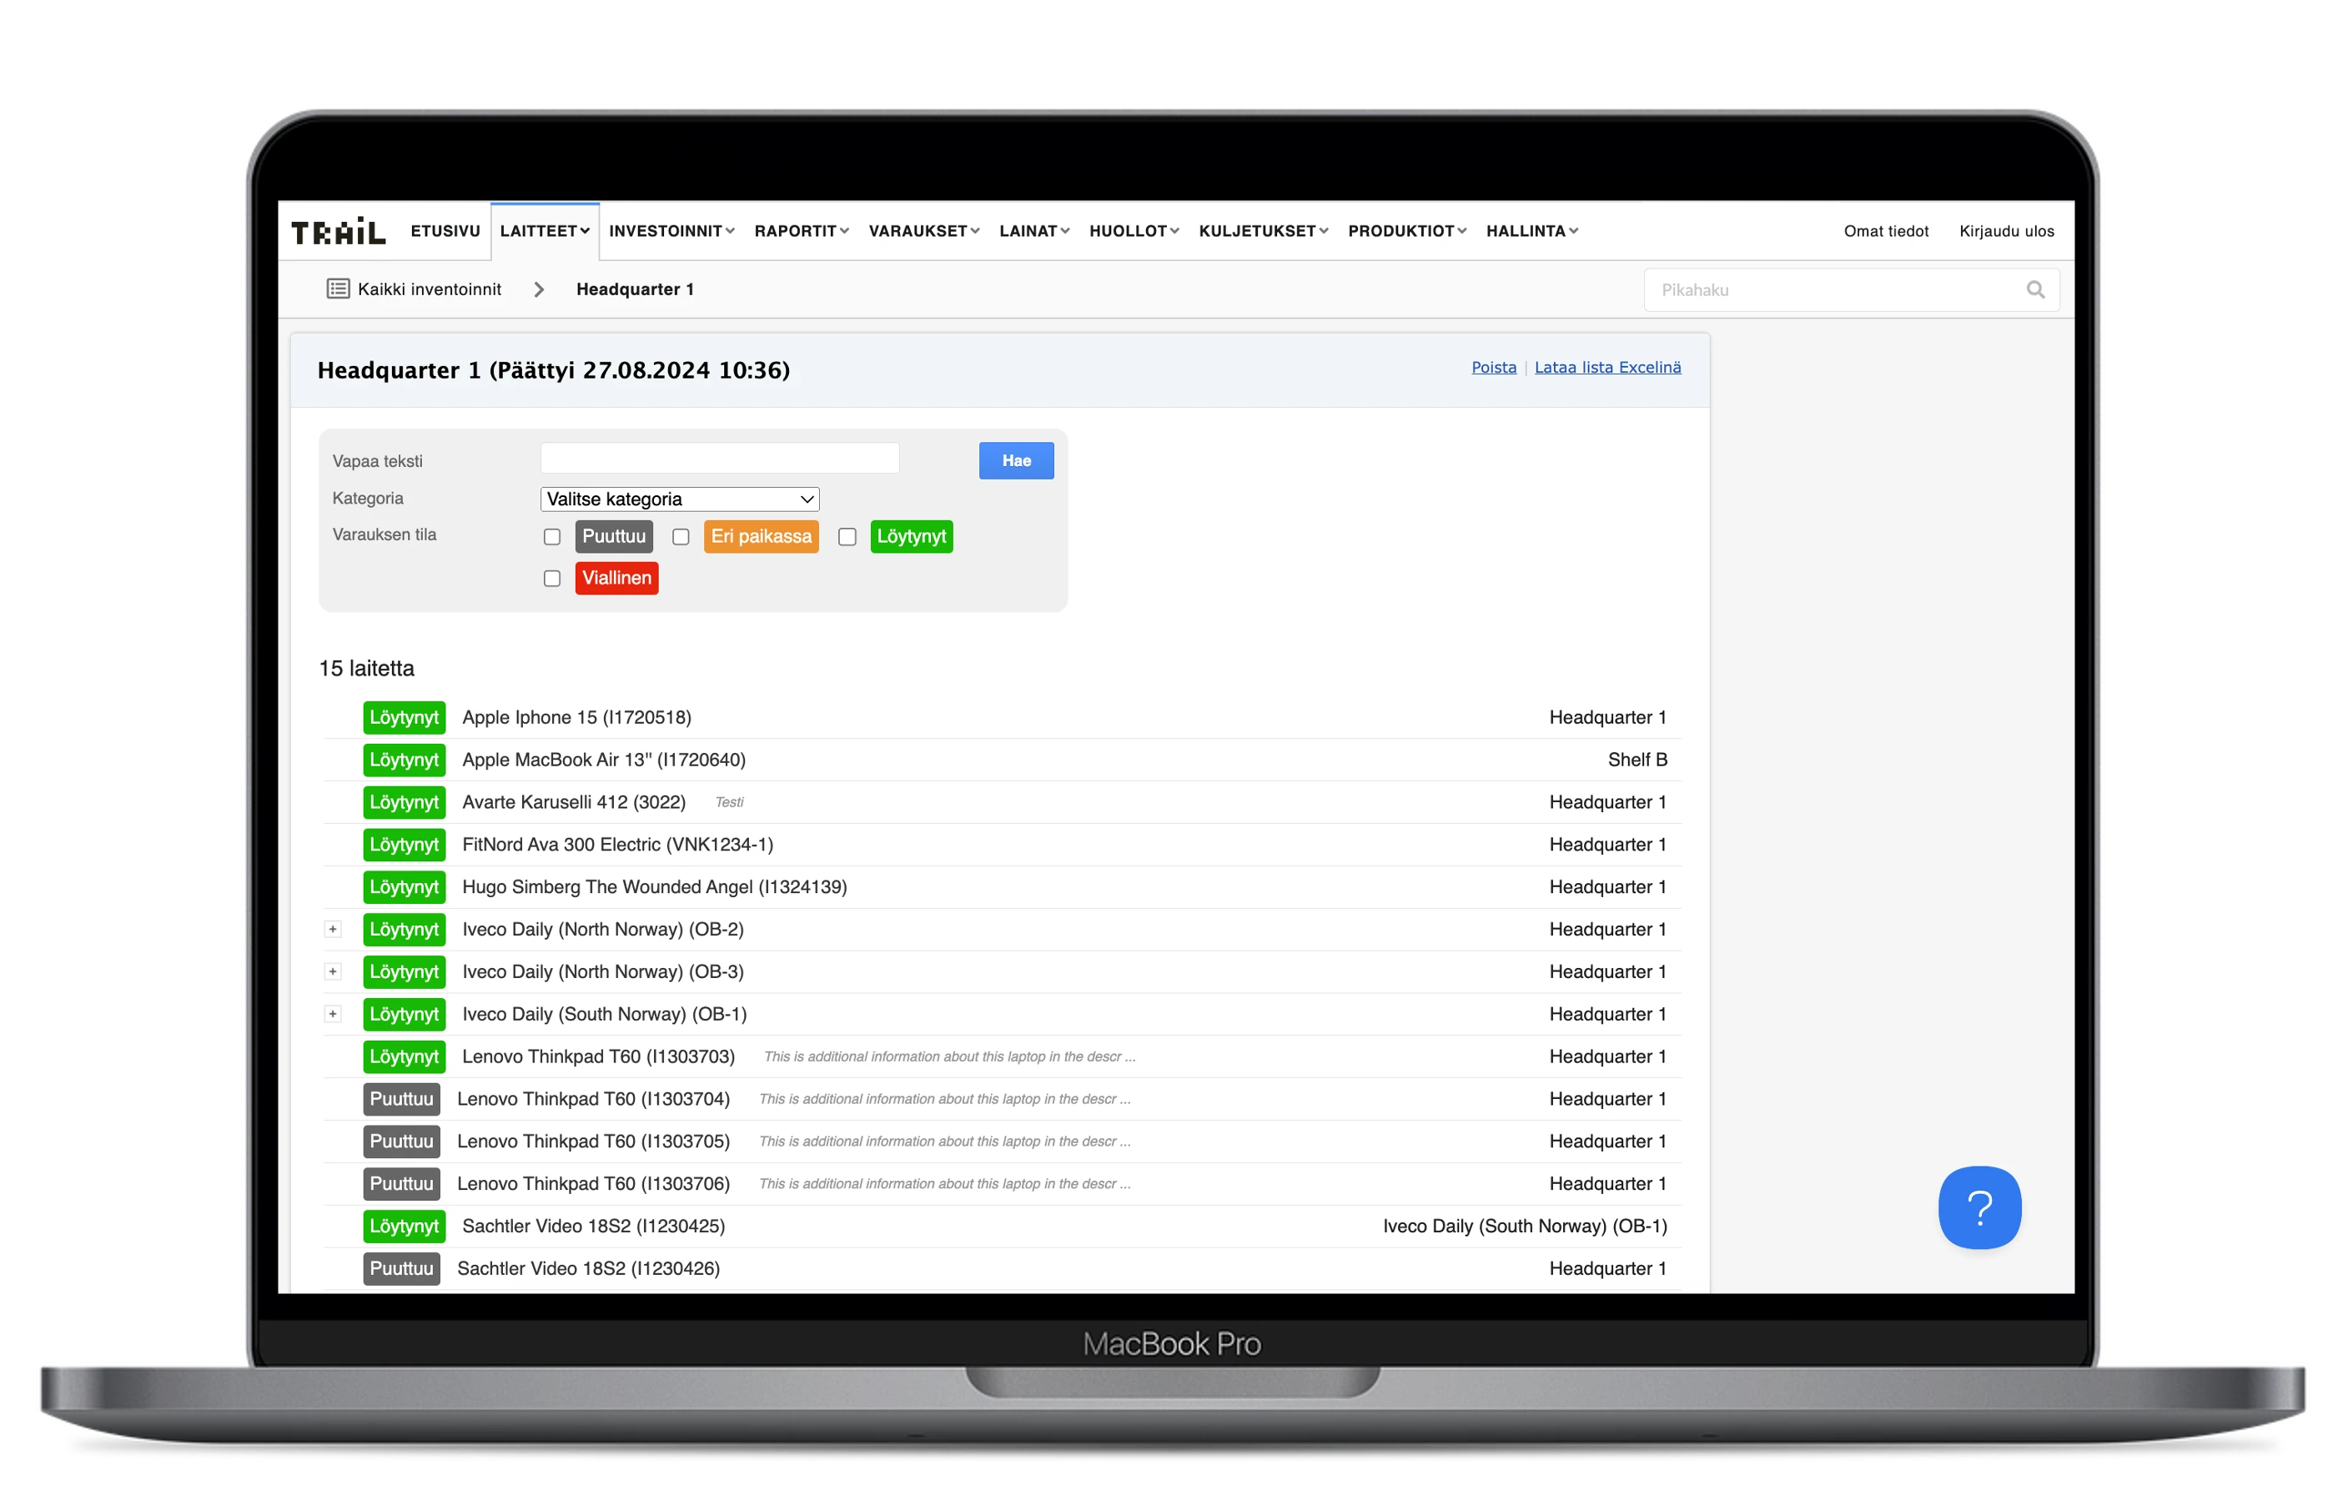Open Omat tiedot
The height and width of the screenshot is (1490, 2343).
pyautogui.click(x=1886, y=232)
